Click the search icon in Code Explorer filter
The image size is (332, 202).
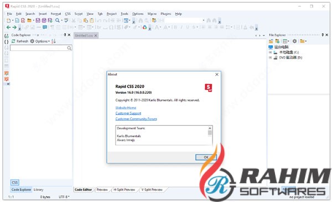pyautogui.click(x=69, y=48)
